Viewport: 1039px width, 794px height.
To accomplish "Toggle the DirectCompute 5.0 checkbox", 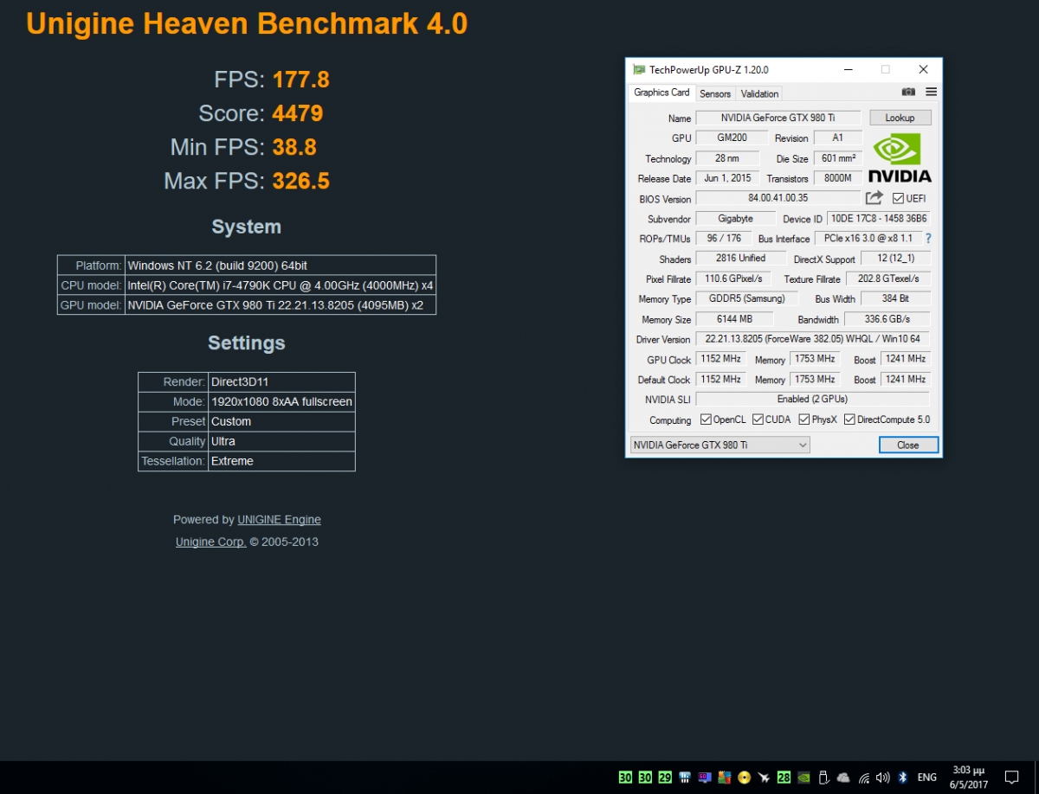I will [x=849, y=419].
